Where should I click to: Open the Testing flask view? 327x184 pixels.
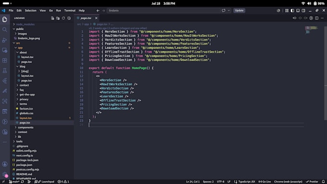pyautogui.click(x=5, y=71)
